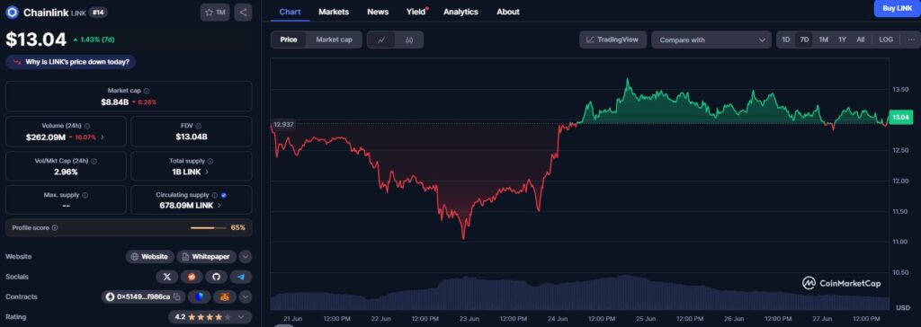This screenshot has width=921, height=327.
Task: Expand Volume (24h) details arrow
Action: 103,137
